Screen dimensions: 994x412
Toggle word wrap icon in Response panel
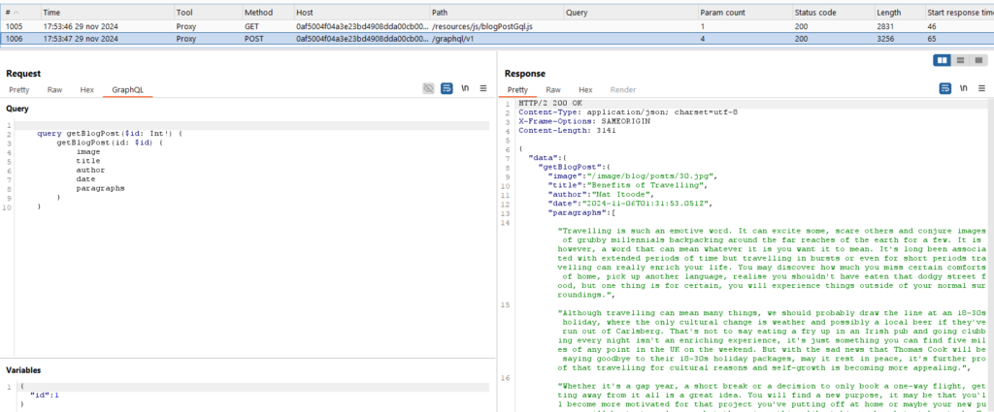pyautogui.click(x=945, y=88)
